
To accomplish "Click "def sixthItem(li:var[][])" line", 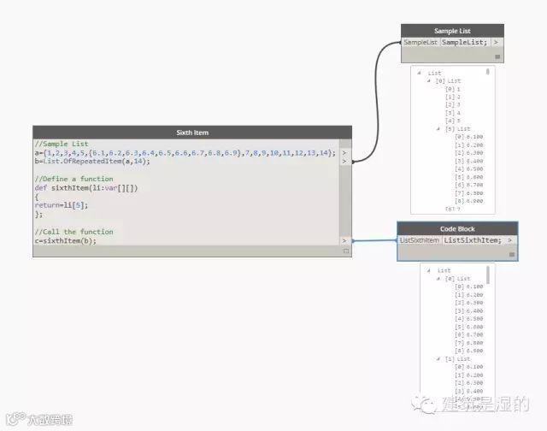I will click(86, 188).
